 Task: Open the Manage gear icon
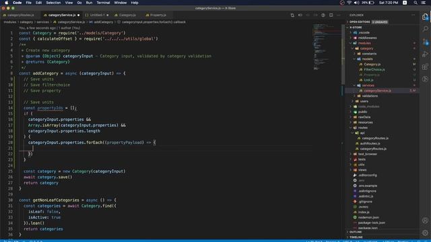(x=425, y=233)
